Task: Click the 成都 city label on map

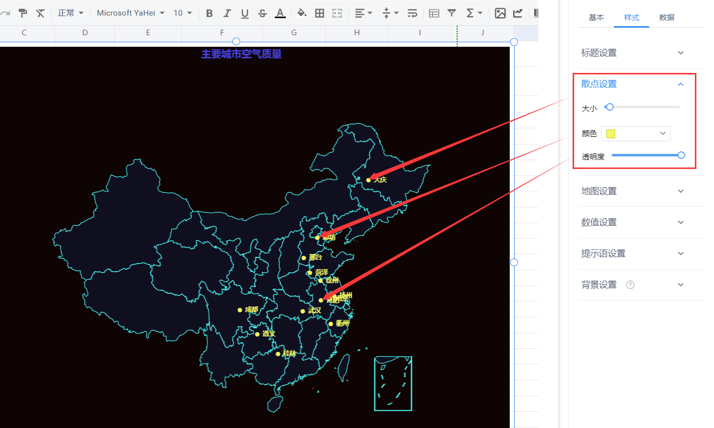Action: tap(252, 310)
